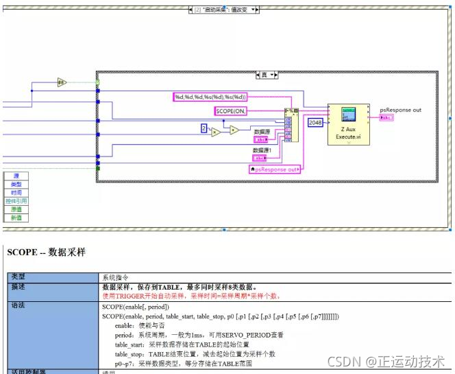The image size is (455, 374).
Task: Click the green case selector terminal
Action: [x=98, y=82]
